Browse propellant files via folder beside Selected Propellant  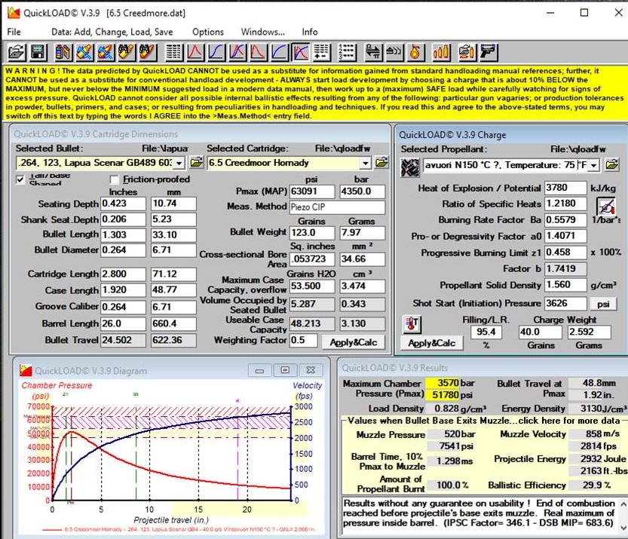(x=611, y=164)
